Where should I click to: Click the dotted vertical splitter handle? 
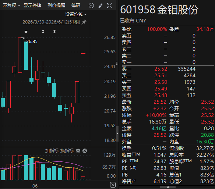pos(117,63)
